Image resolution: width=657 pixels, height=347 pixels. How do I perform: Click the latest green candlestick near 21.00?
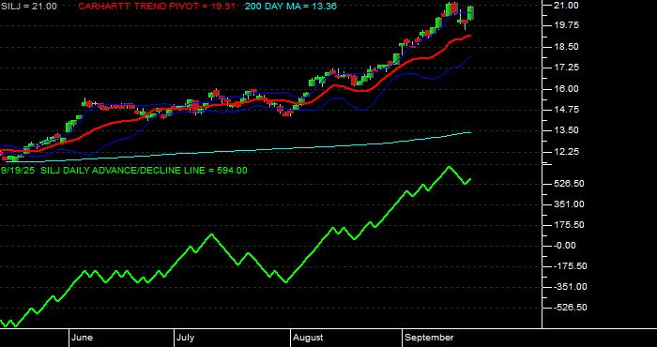(x=471, y=13)
